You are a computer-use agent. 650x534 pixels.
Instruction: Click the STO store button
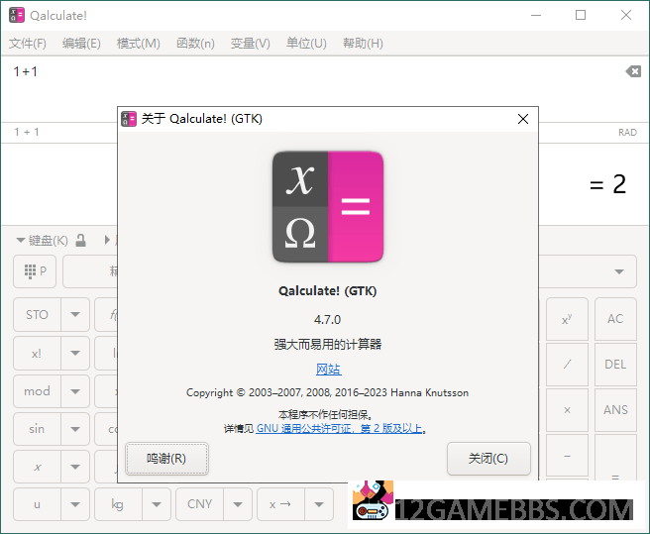coord(37,315)
